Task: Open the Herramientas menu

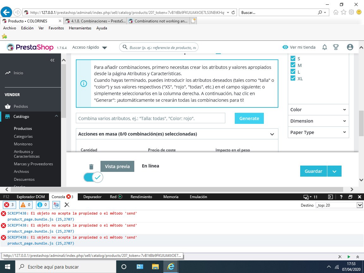Action: click(x=80, y=28)
